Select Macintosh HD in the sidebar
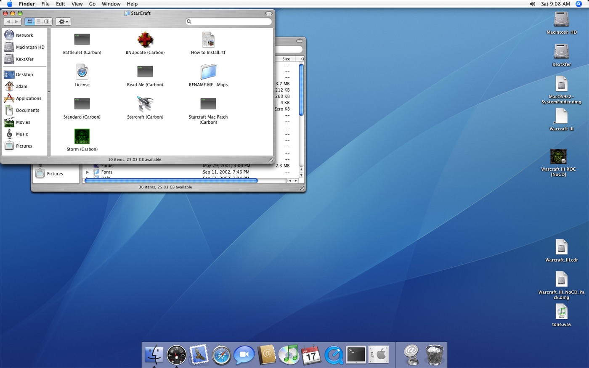The height and width of the screenshot is (368, 589). pyautogui.click(x=24, y=47)
